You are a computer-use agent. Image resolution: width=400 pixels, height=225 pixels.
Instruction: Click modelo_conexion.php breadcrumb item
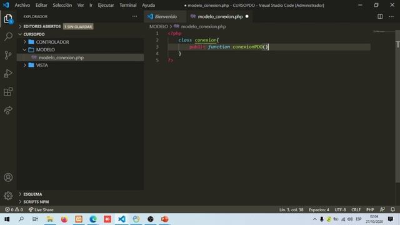click(203, 26)
